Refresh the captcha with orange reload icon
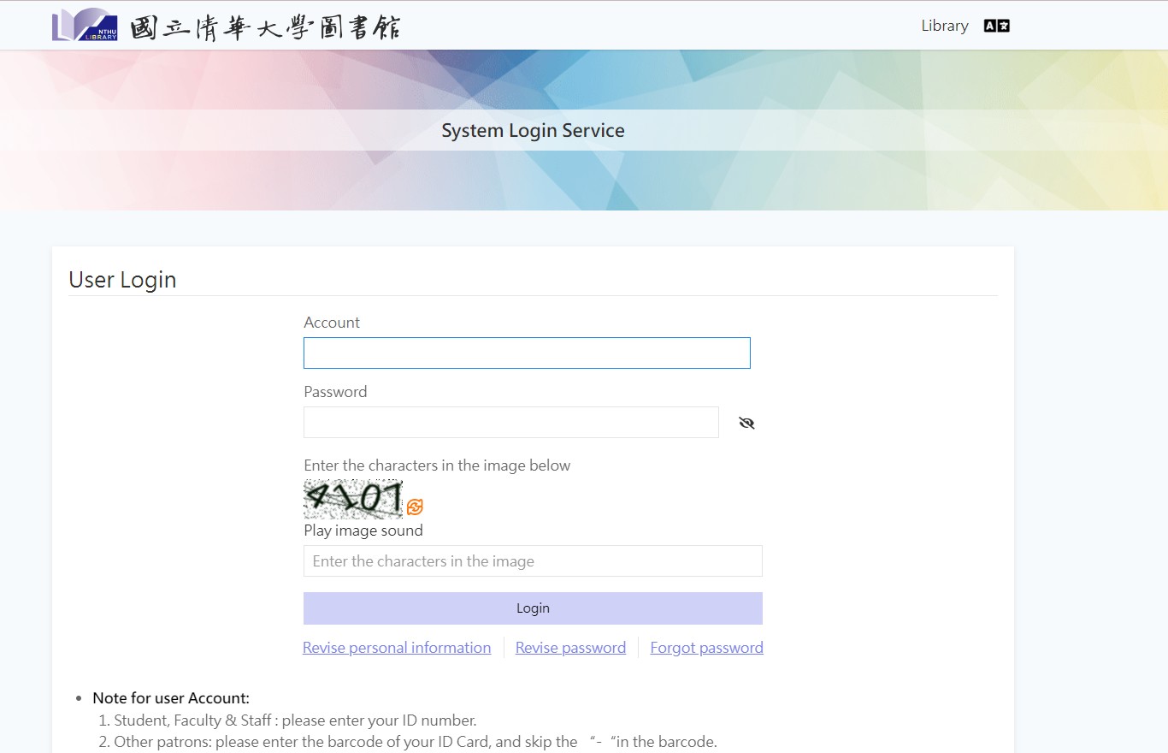The height and width of the screenshot is (753, 1168). coord(415,507)
